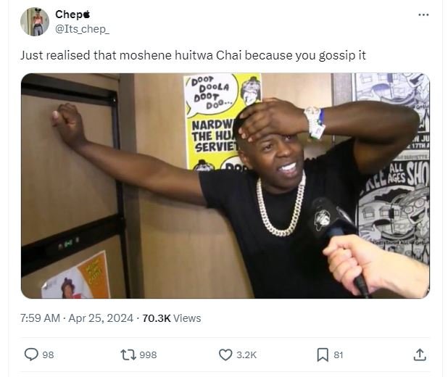Click the display name Chep
This screenshot has height=377, width=448.
(69, 14)
